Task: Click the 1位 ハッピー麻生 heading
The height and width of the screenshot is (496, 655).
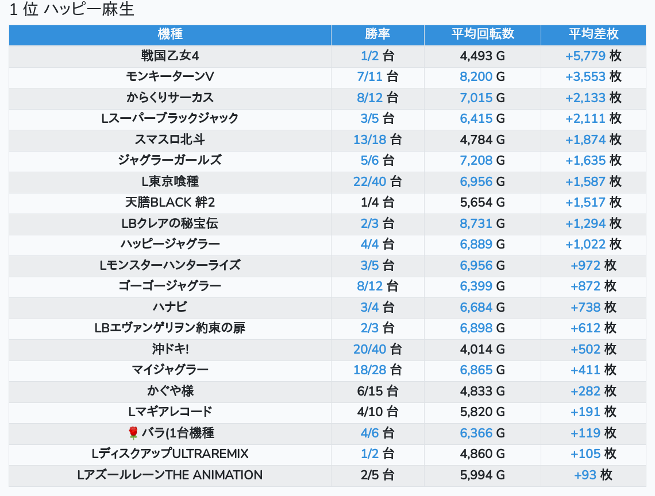Action: pos(71,9)
